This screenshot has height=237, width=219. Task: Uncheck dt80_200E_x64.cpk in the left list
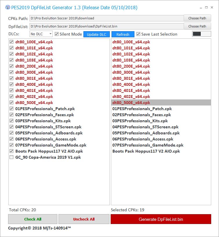[x=12, y=66]
